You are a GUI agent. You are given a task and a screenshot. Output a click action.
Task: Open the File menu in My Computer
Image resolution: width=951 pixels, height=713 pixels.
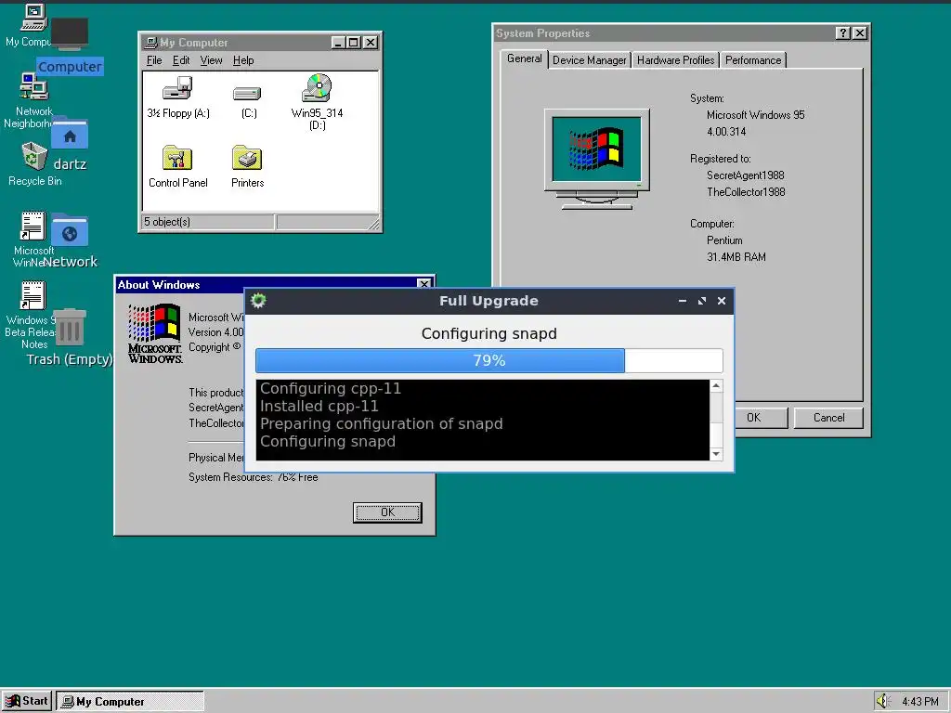(x=154, y=60)
